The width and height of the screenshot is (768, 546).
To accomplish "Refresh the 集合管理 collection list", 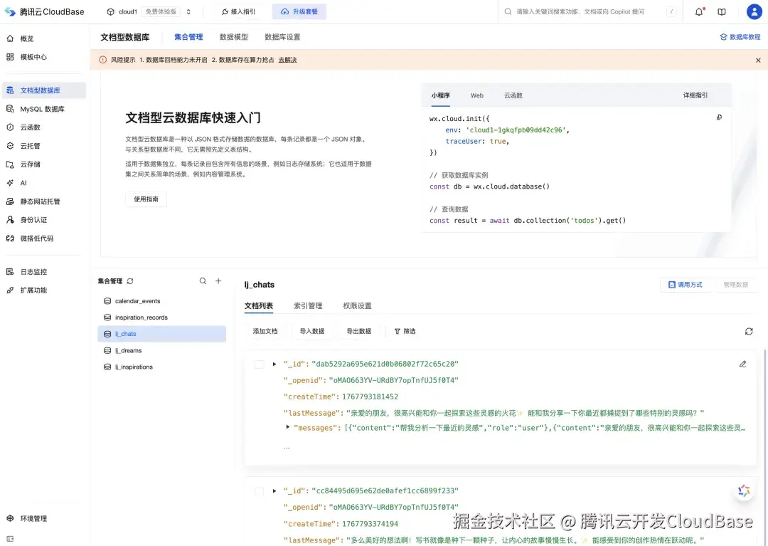I will coord(129,281).
